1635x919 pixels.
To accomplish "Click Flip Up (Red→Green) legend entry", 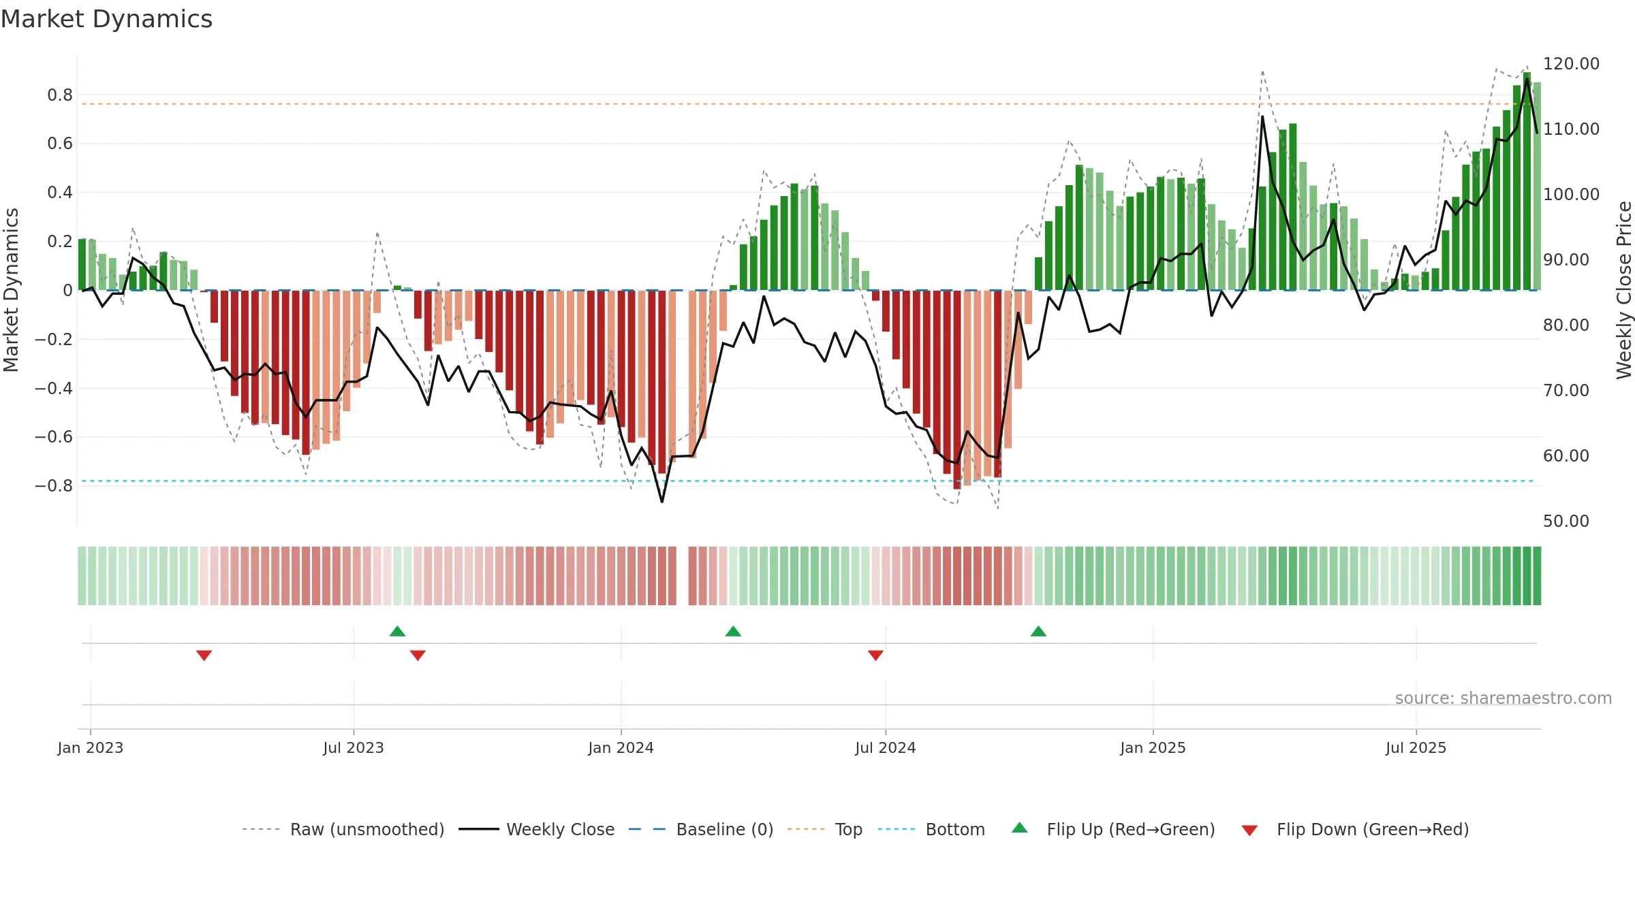I will click(x=1113, y=829).
